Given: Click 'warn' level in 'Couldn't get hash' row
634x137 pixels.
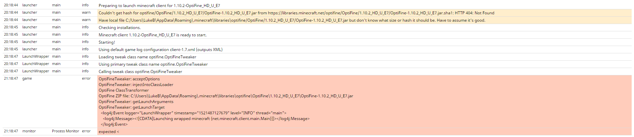Looking at the screenshot, I should pyautogui.click(x=86, y=12).
